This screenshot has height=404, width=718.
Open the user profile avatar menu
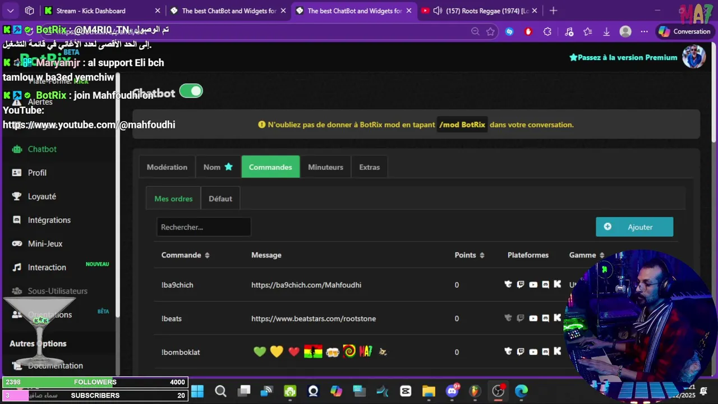[x=694, y=57]
